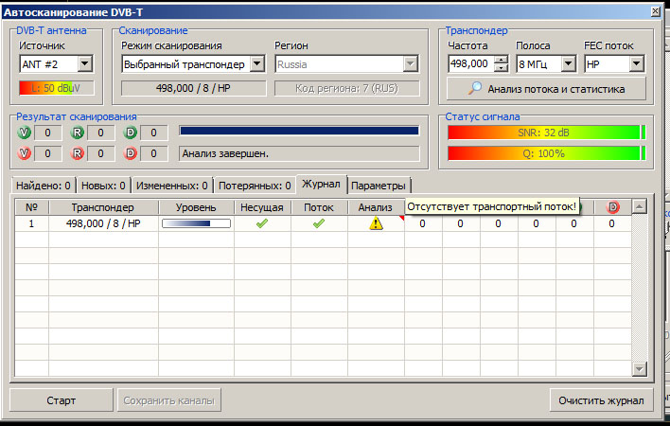
Task: Open the Полоса bandwidth dropdown
Action: point(568,64)
